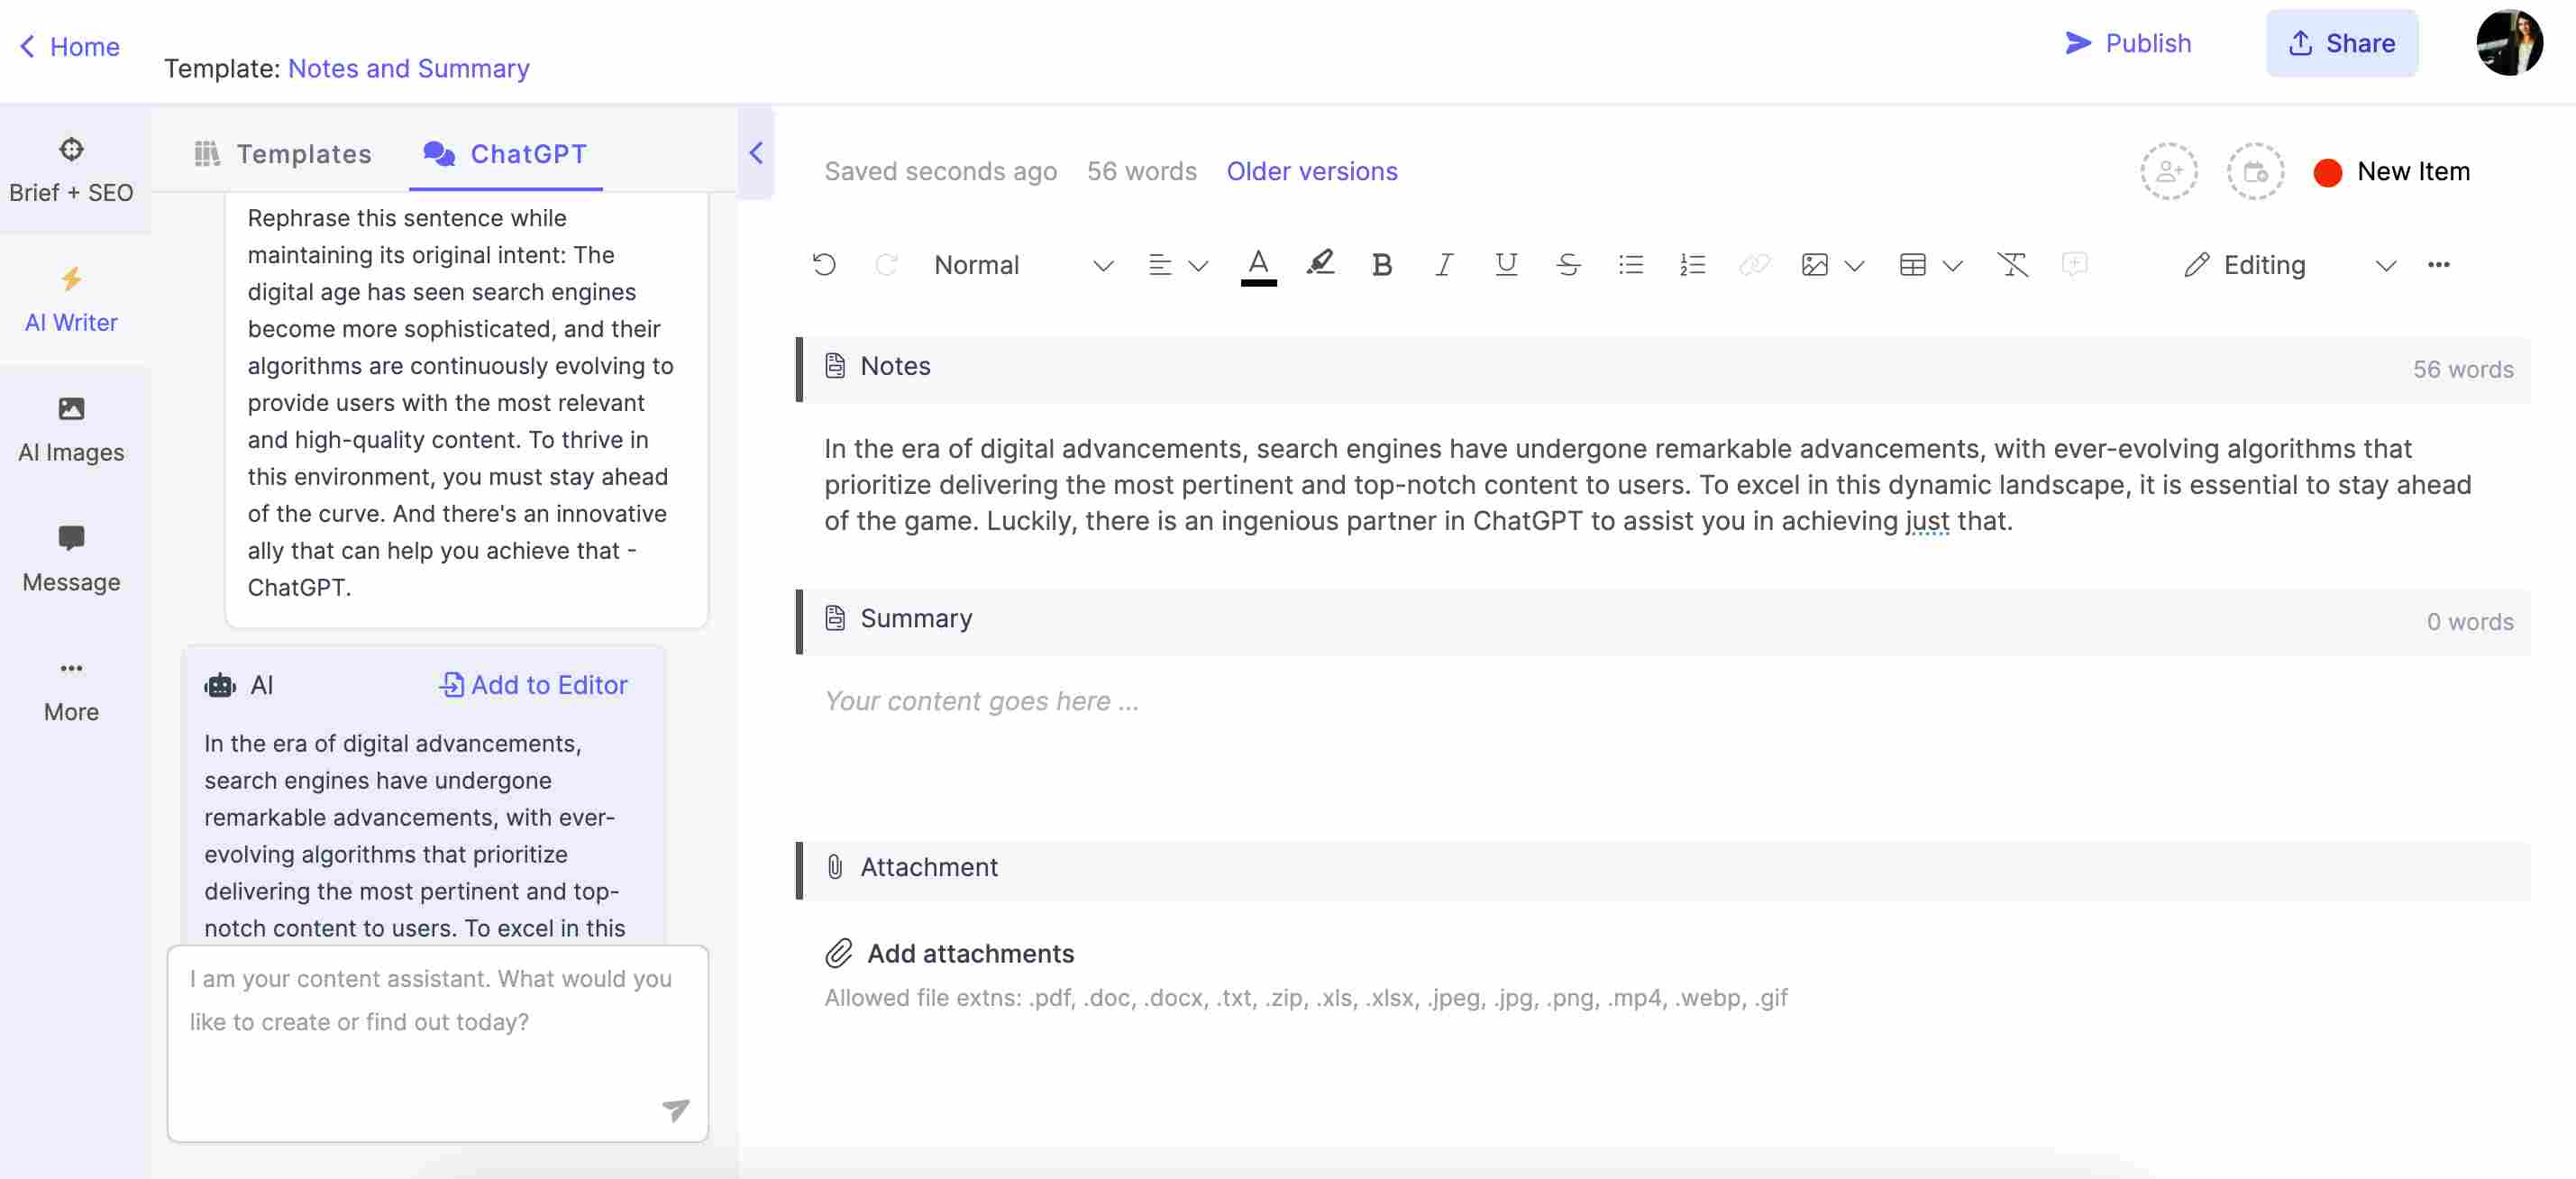Click the Add to Editor button
The width and height of the screenshot is (2576, 1179).
[x=531, y=683]
